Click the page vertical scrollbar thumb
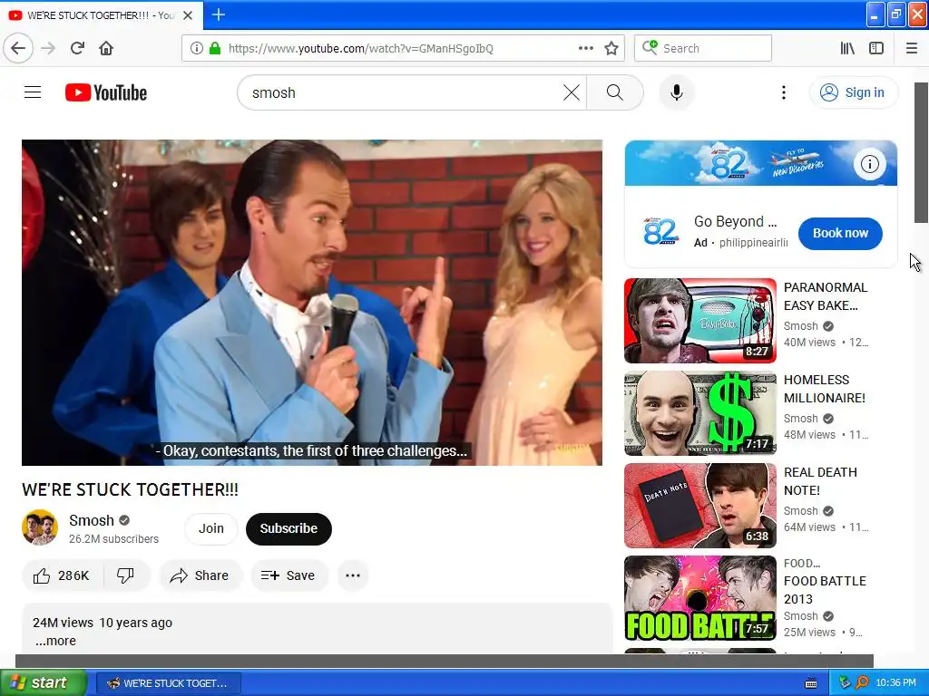 coord(922,152)
